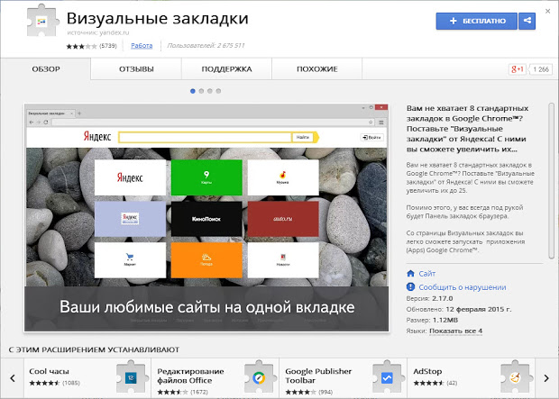Close the extension details dialog
This screenshot has width=559, height=399.
click(x=547, y=11)
